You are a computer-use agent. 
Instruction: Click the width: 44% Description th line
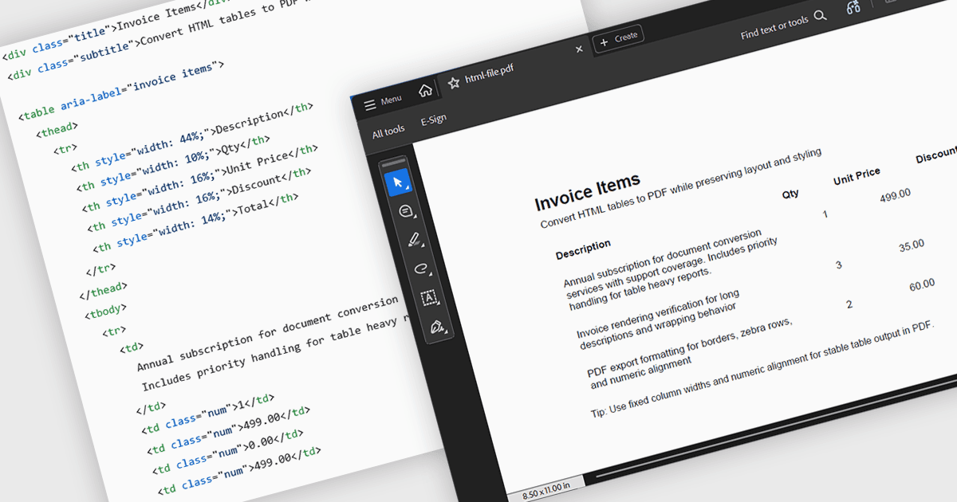pyautogui.click(x=191, y=135)
